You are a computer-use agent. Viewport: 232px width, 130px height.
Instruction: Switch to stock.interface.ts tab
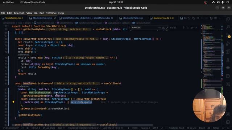coord(133,18)
